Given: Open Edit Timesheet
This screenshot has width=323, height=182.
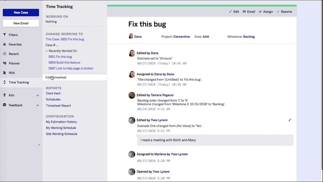Looking at the screenshot, I should click(x=75, y=78).
